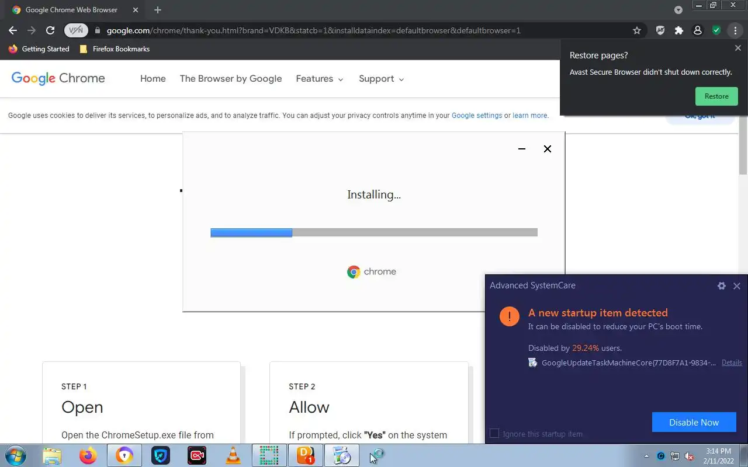Expand the Support menu
Image resolution: width=748 pixels, height=467 pixels.
pos(382,79)
